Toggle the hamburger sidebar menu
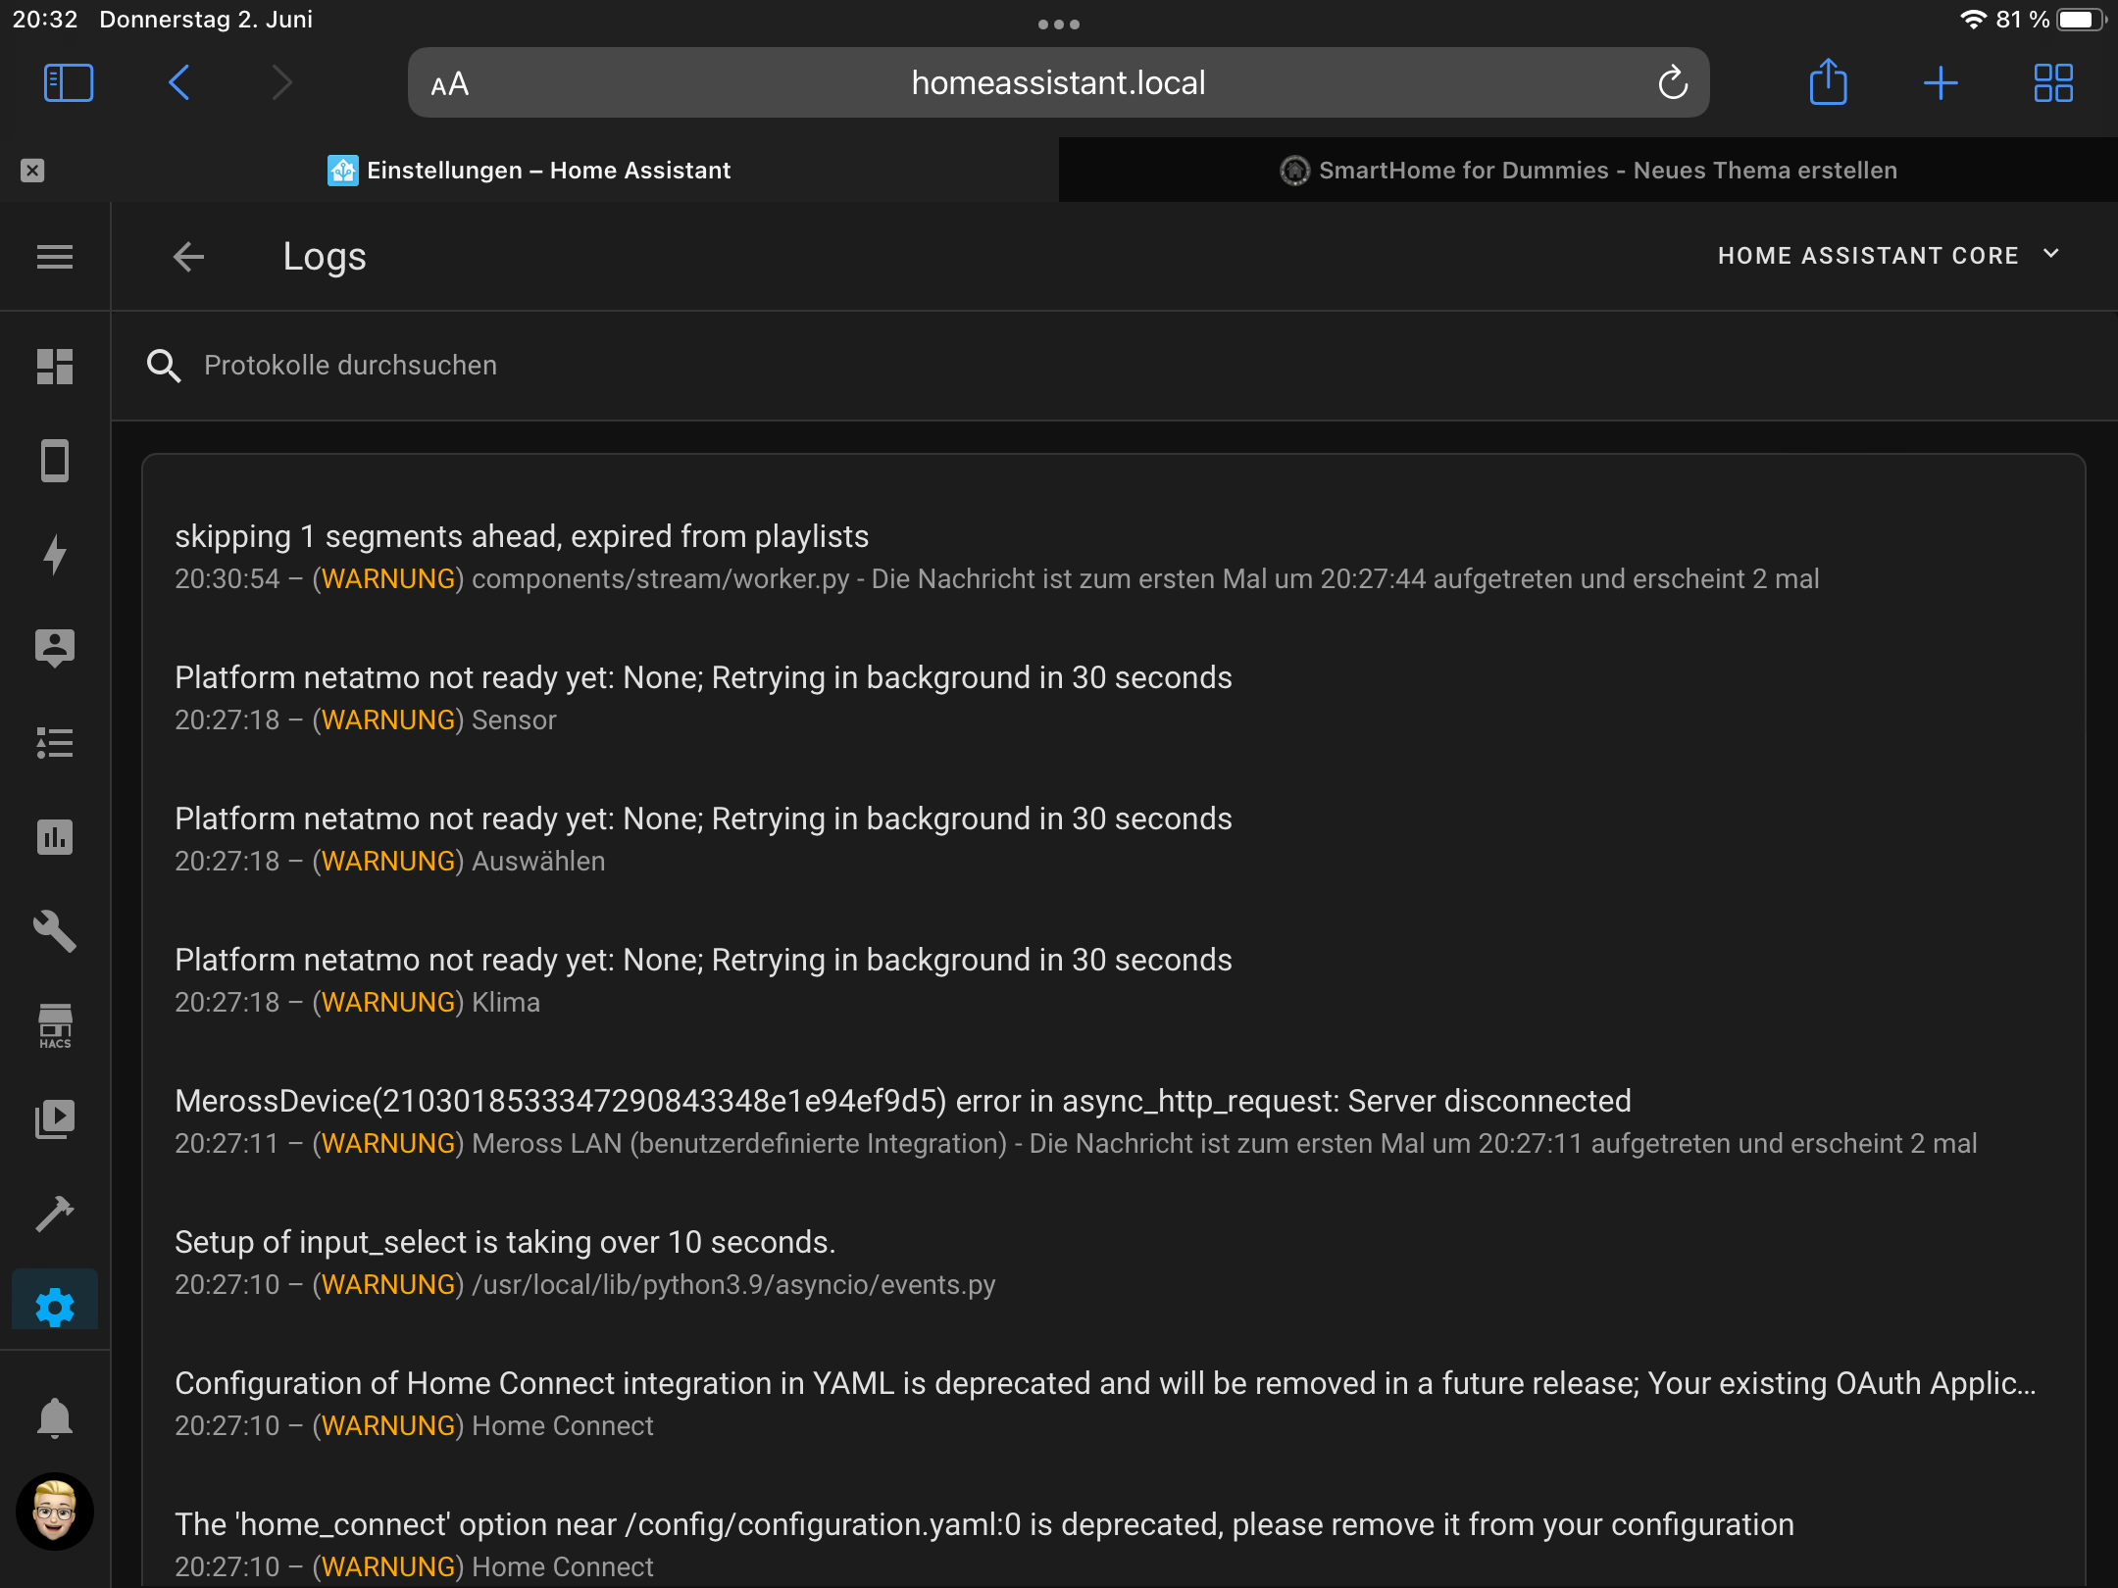 coord(55,257)
